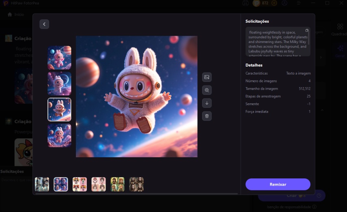
Task: Click the coin credits icon in title bar
Action: click(256, 3)
